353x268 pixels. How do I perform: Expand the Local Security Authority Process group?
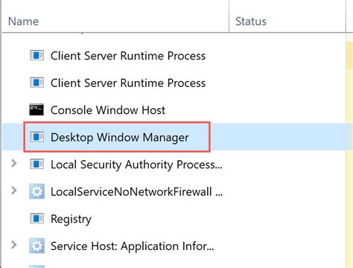[x=14, y=163]
